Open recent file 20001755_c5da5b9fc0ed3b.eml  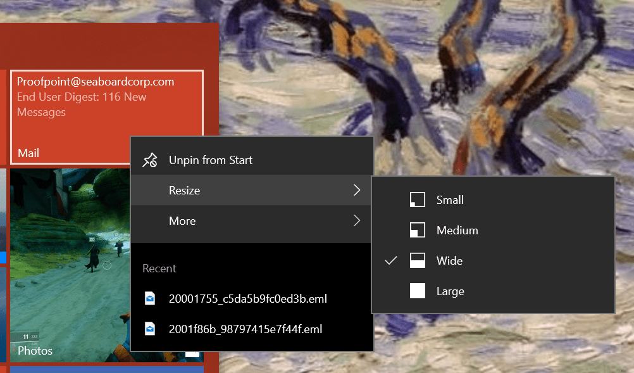coord(247,298)
